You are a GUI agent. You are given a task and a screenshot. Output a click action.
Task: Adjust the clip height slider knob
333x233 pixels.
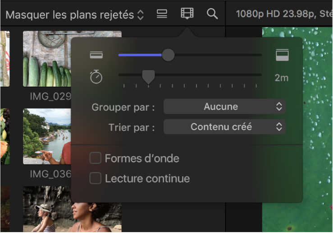click(168, 55)
